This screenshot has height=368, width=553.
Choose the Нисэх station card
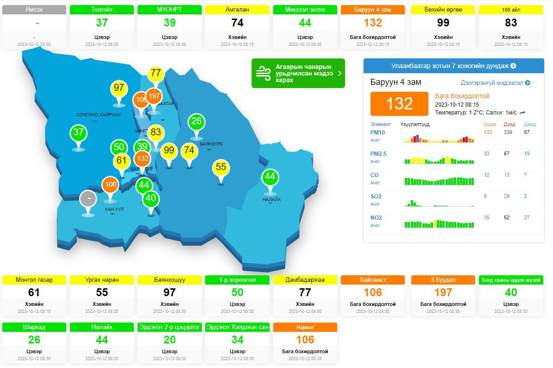coord(34,27)
